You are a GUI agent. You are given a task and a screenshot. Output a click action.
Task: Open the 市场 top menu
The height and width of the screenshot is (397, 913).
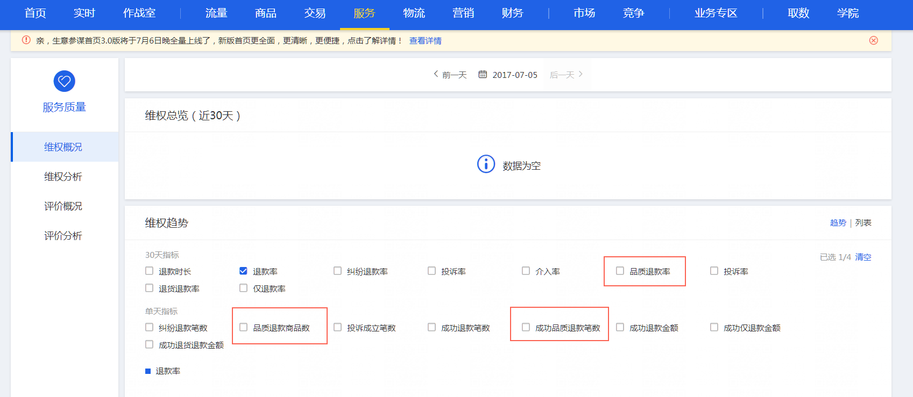coord(584,13)
